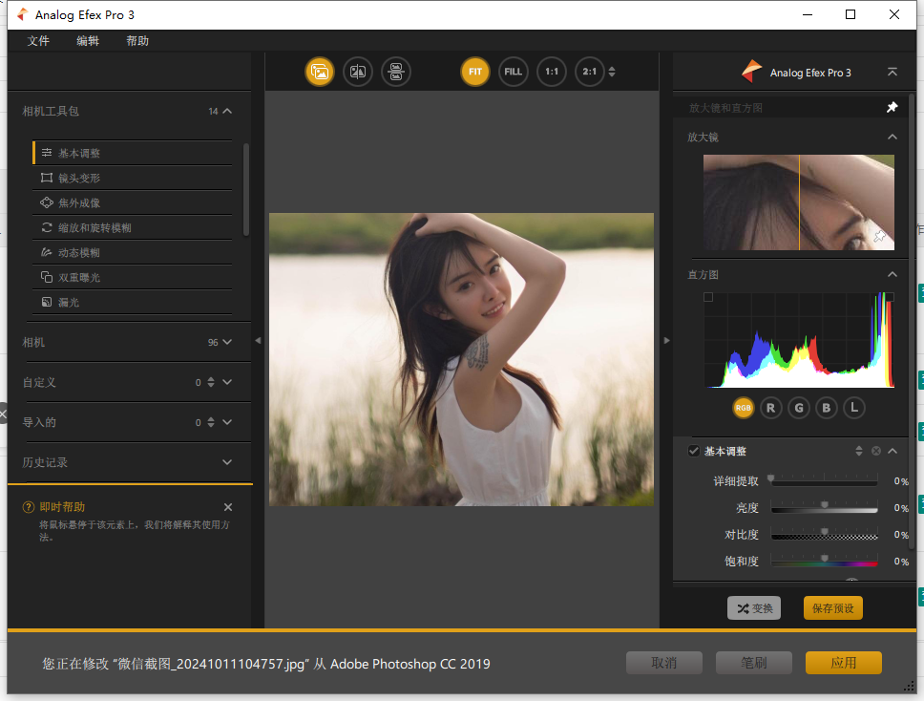Expand the 相机 presets section
The width and height of the screenshot is (924, 701).
227,342
